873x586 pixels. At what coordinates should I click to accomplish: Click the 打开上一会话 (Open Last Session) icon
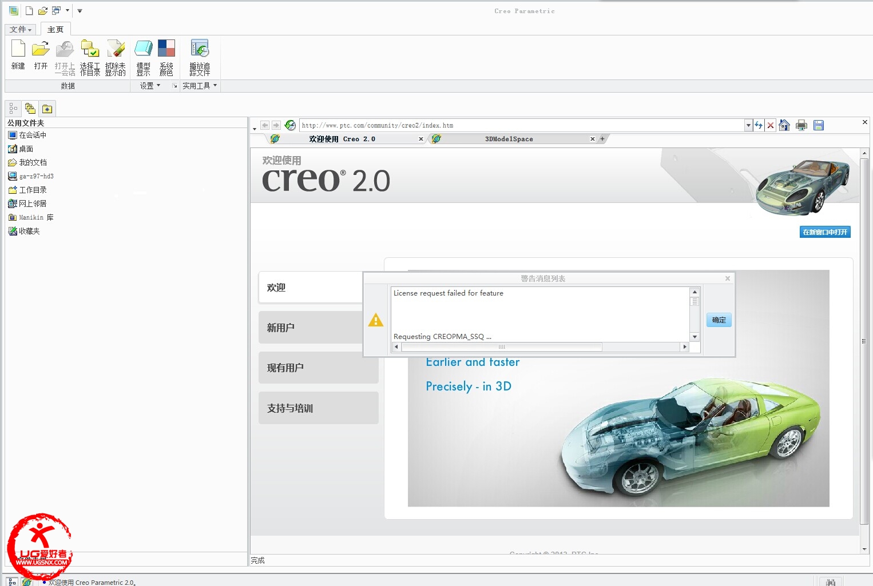(65, 57)
